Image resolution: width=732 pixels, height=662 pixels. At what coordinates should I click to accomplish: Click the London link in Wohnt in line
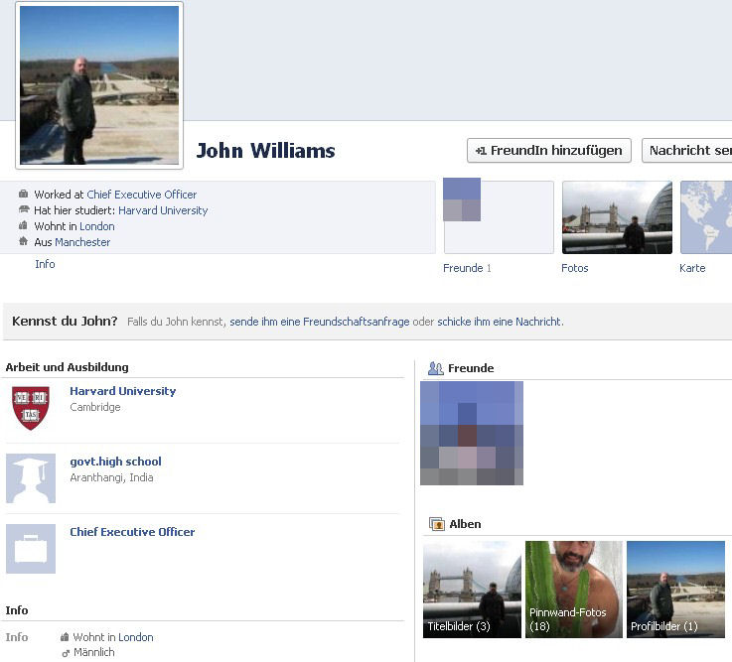click(97, 226)
